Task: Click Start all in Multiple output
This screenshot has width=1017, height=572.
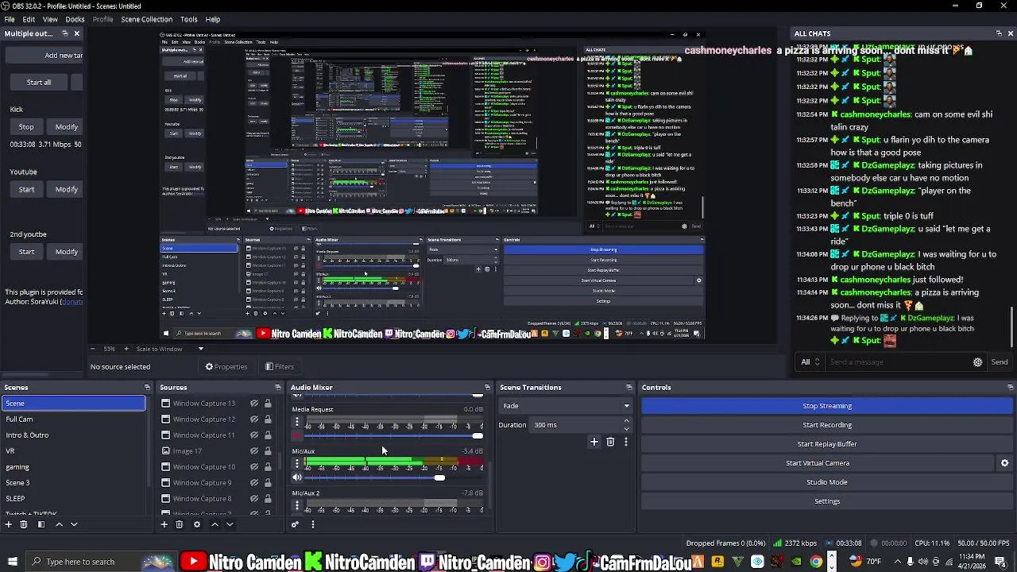Action: (39, 83)
